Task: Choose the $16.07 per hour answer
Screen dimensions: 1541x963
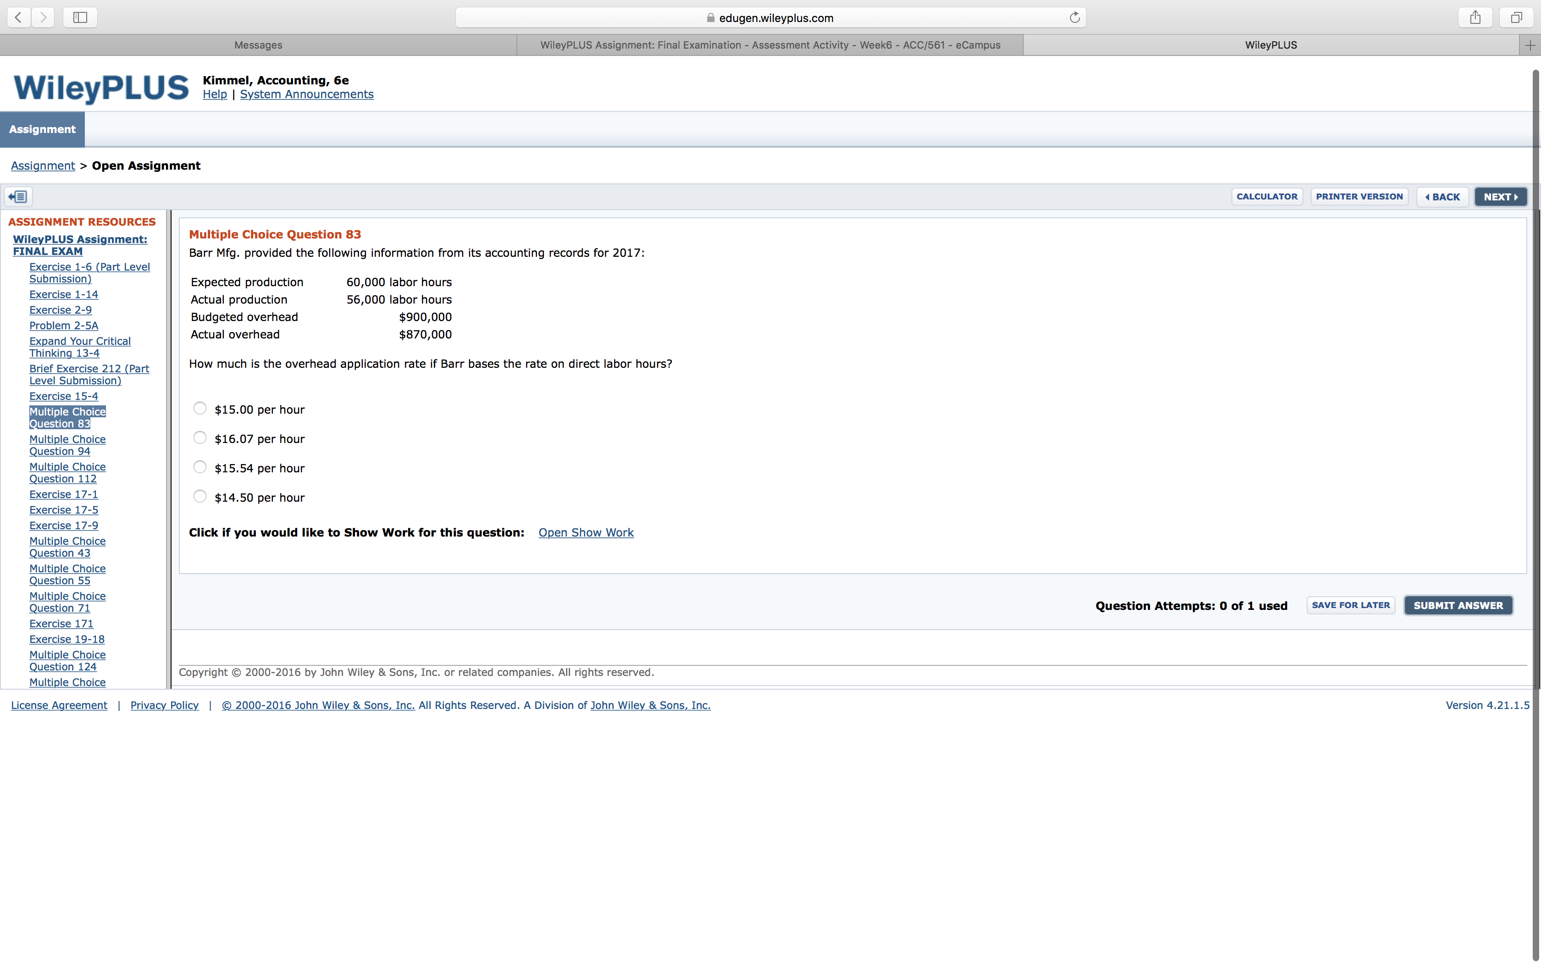Action: (x=200, y=437)
